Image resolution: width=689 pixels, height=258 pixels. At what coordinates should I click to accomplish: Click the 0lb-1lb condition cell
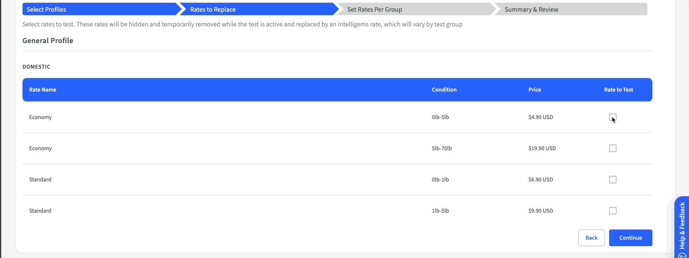pos(440,180)
